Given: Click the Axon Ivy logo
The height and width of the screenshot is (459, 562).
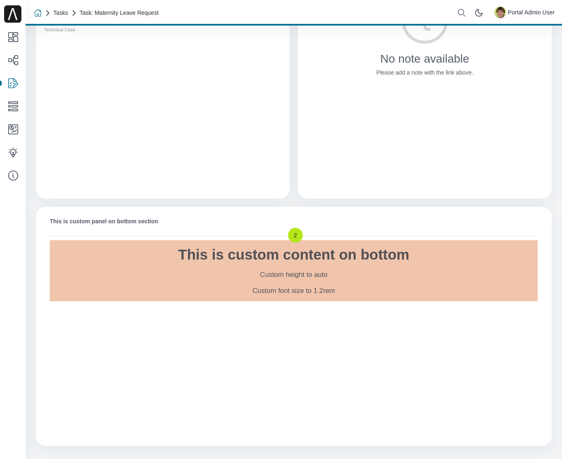Looking at the screenshot, I should 13,14.
